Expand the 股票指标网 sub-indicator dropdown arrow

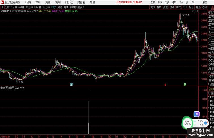tap(1, 88)
